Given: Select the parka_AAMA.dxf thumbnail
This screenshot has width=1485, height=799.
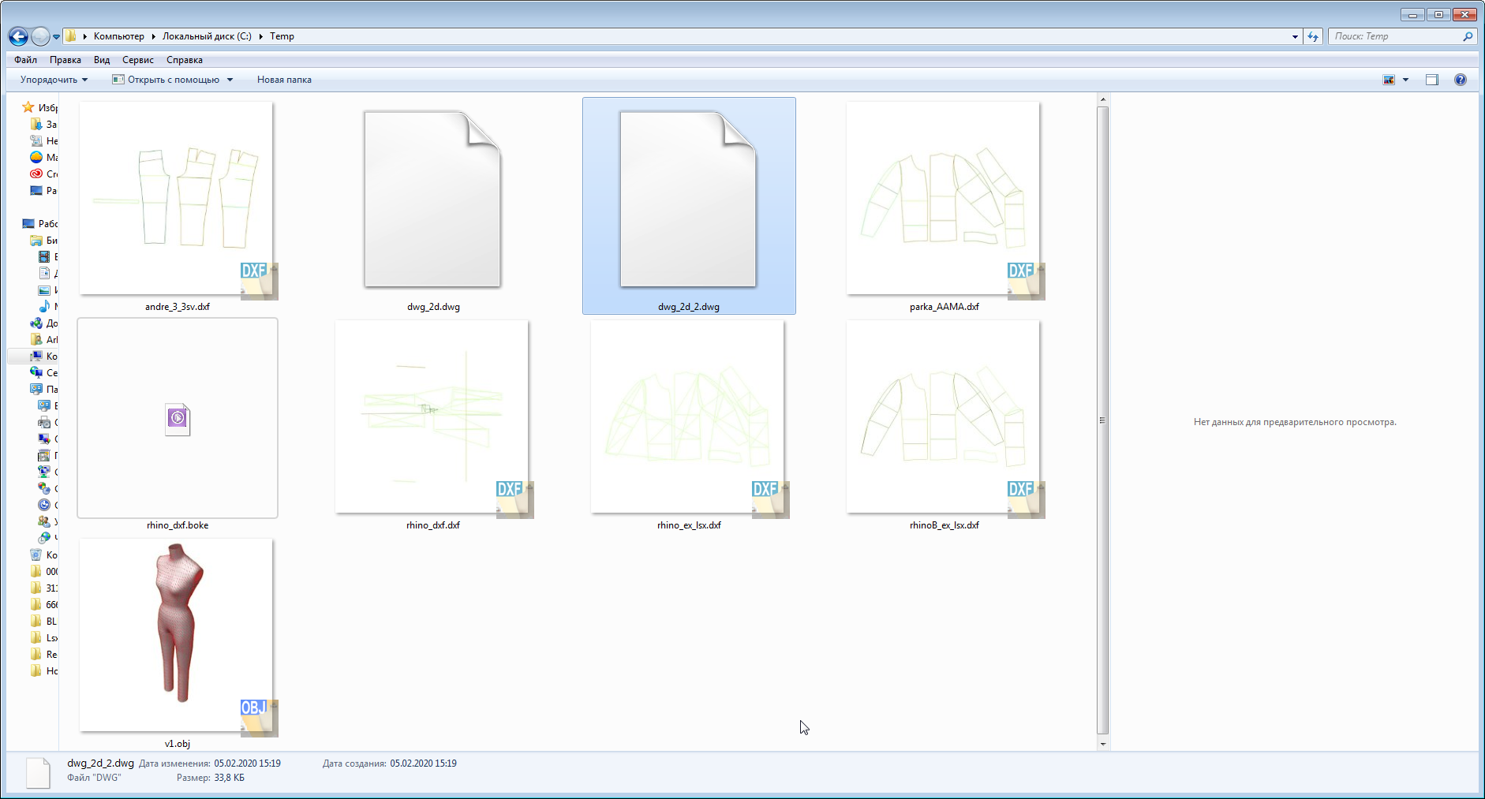Looking at the screenshot, I should tap(944, 199).
